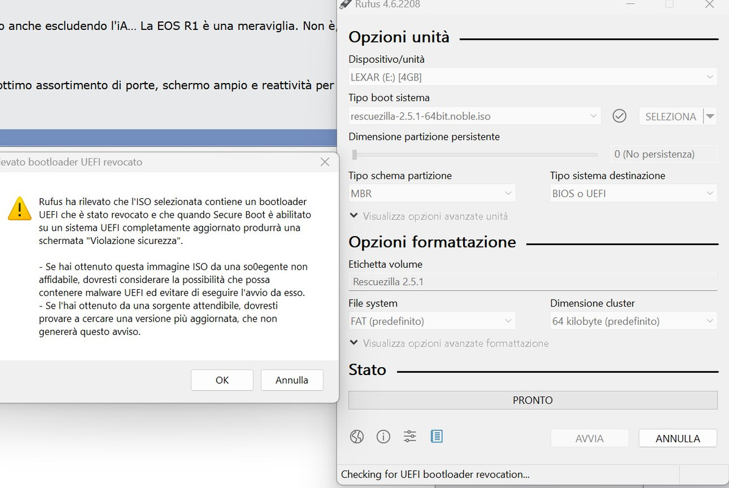Screen dimensions: 729x488
Task: Open the Tipo schema partizione MBR dropdown
Action: point(432,193)
